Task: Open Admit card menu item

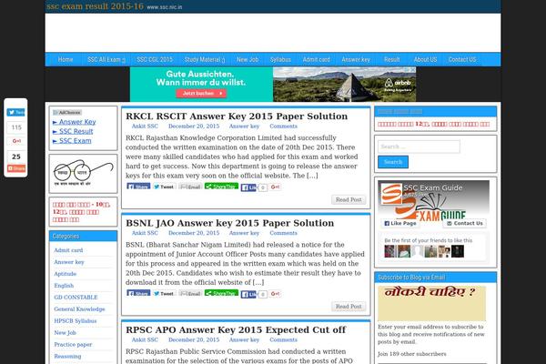Action: coord(316,59)
